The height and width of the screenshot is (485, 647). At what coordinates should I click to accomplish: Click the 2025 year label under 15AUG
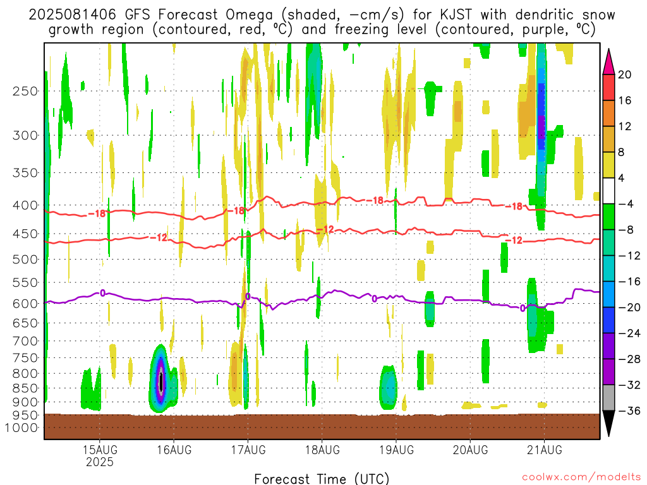pyautogui.click(x=100, y=462)
